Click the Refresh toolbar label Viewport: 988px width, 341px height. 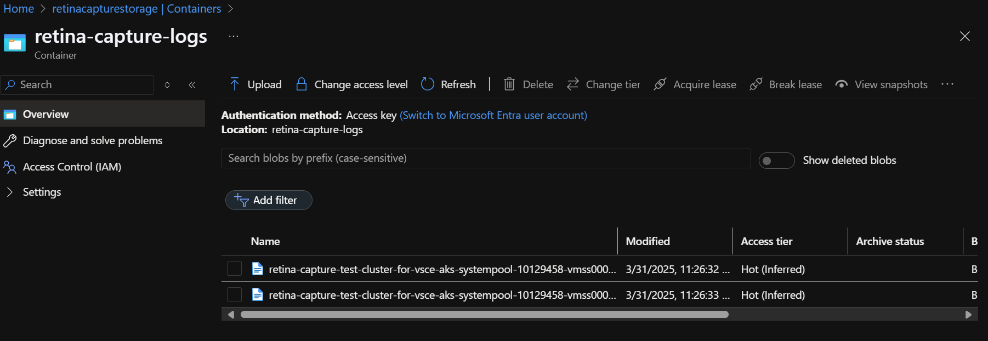point(458,84)
